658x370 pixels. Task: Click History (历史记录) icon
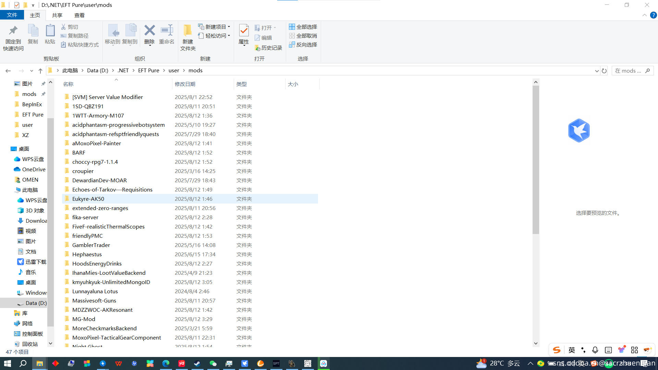258,48
